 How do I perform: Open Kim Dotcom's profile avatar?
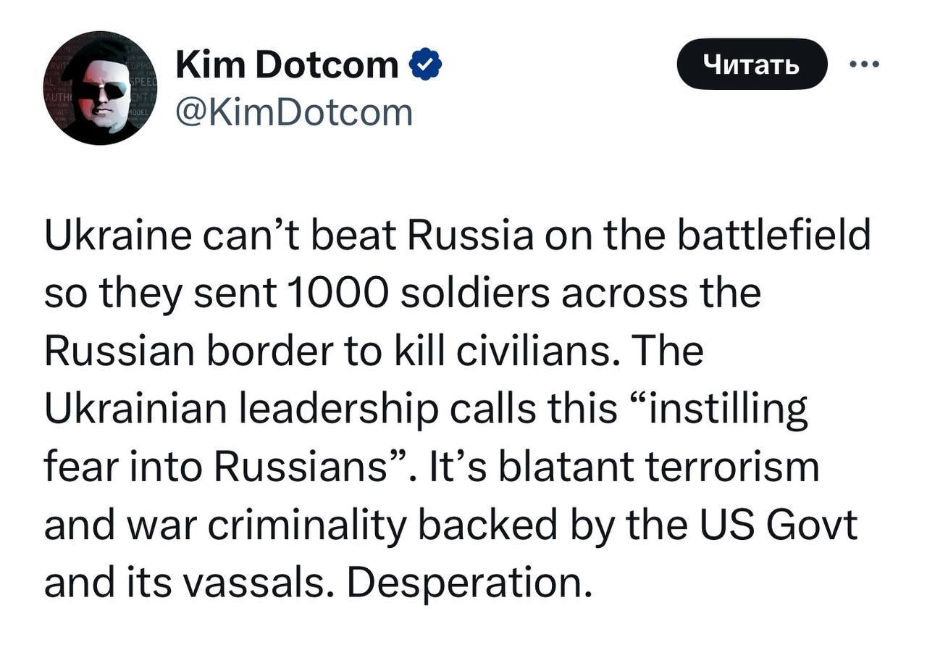(100, 88)
